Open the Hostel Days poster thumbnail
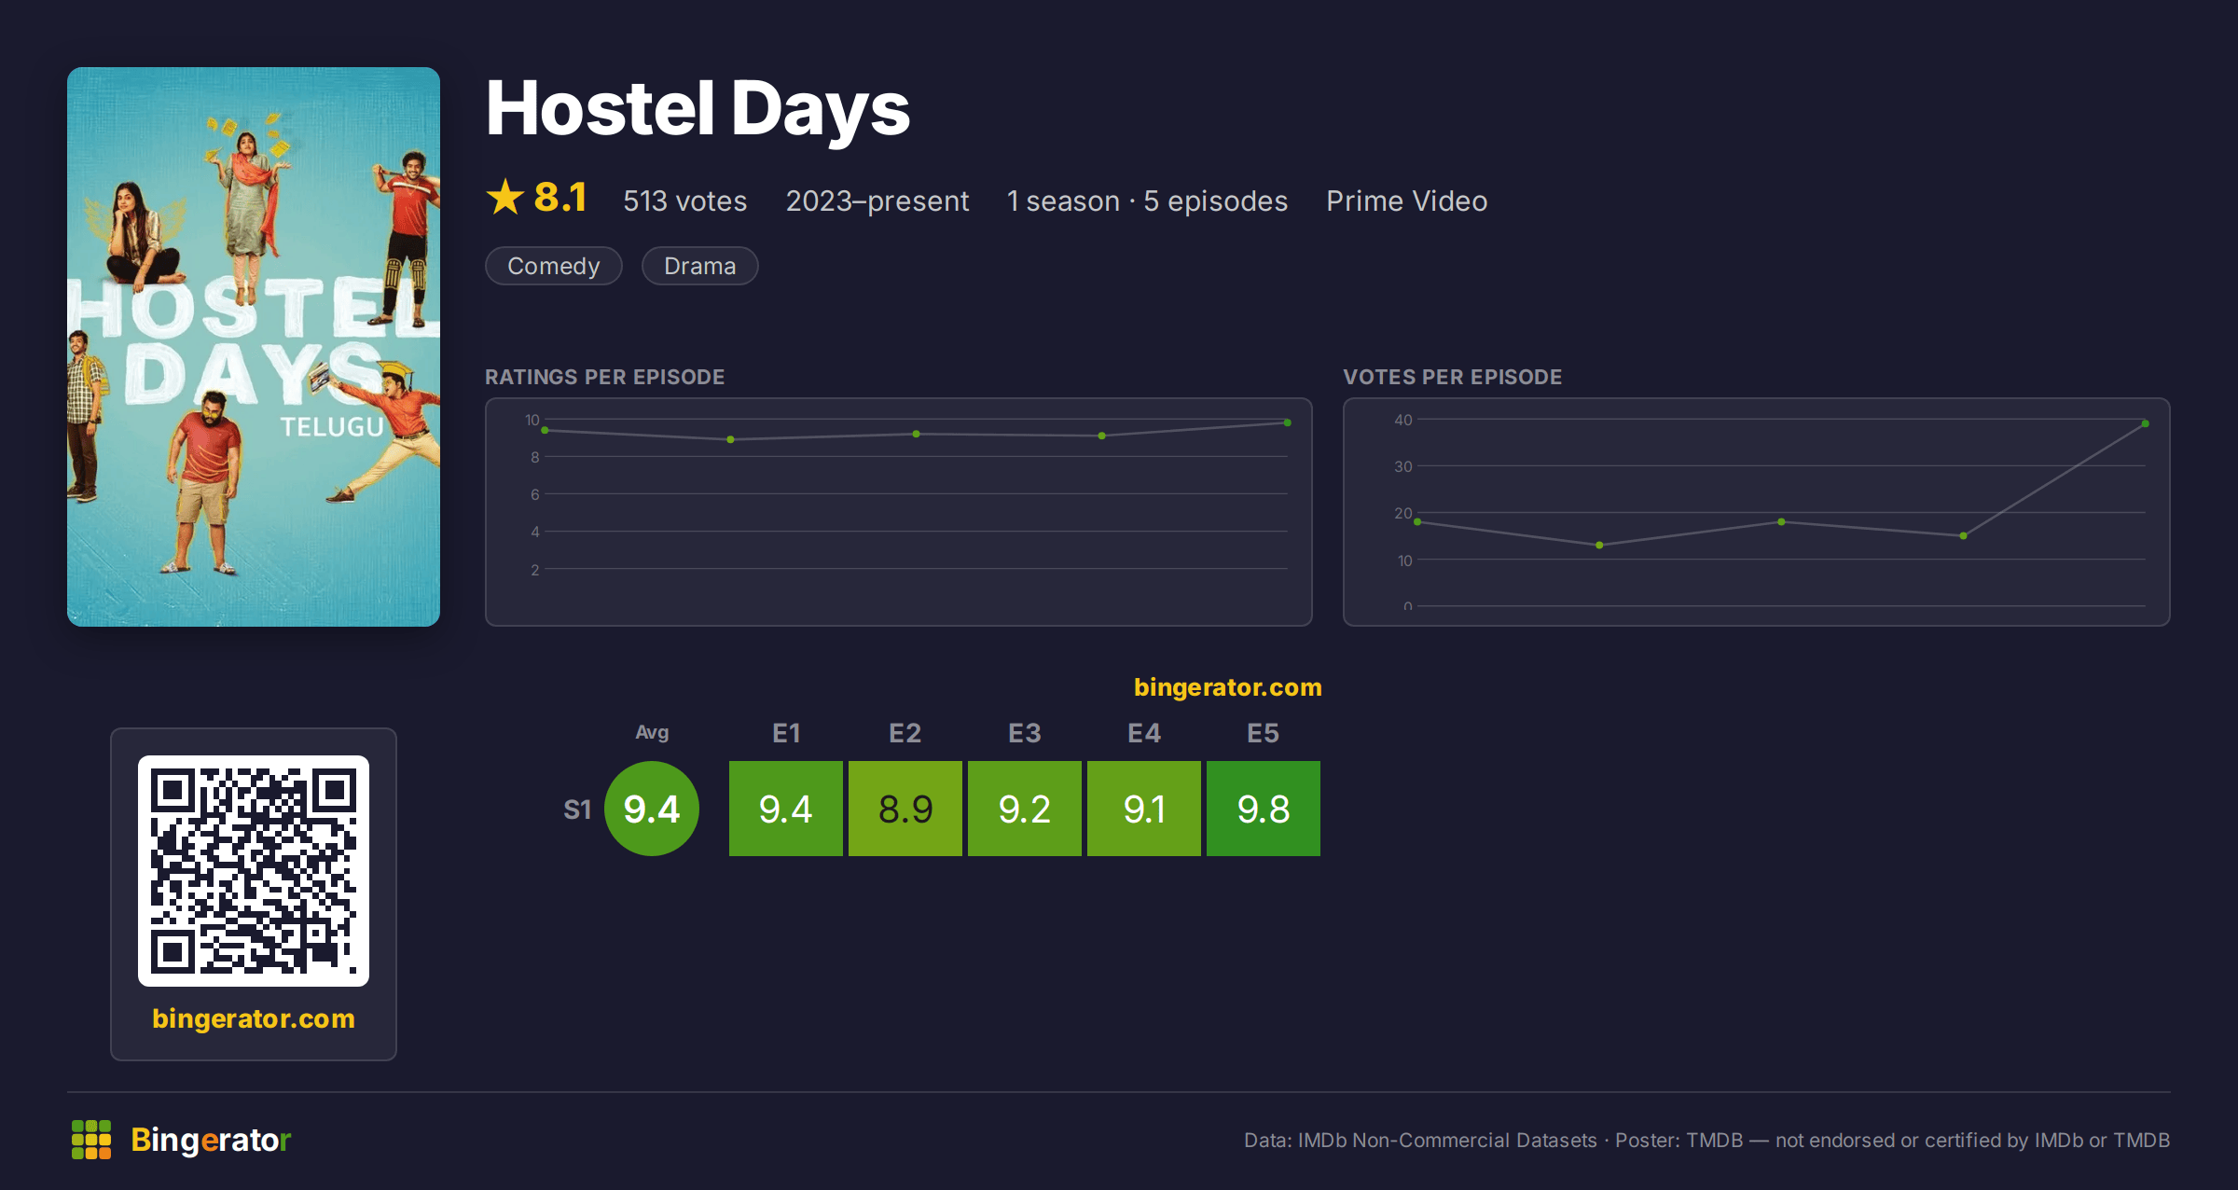 [x=254, y=346]
